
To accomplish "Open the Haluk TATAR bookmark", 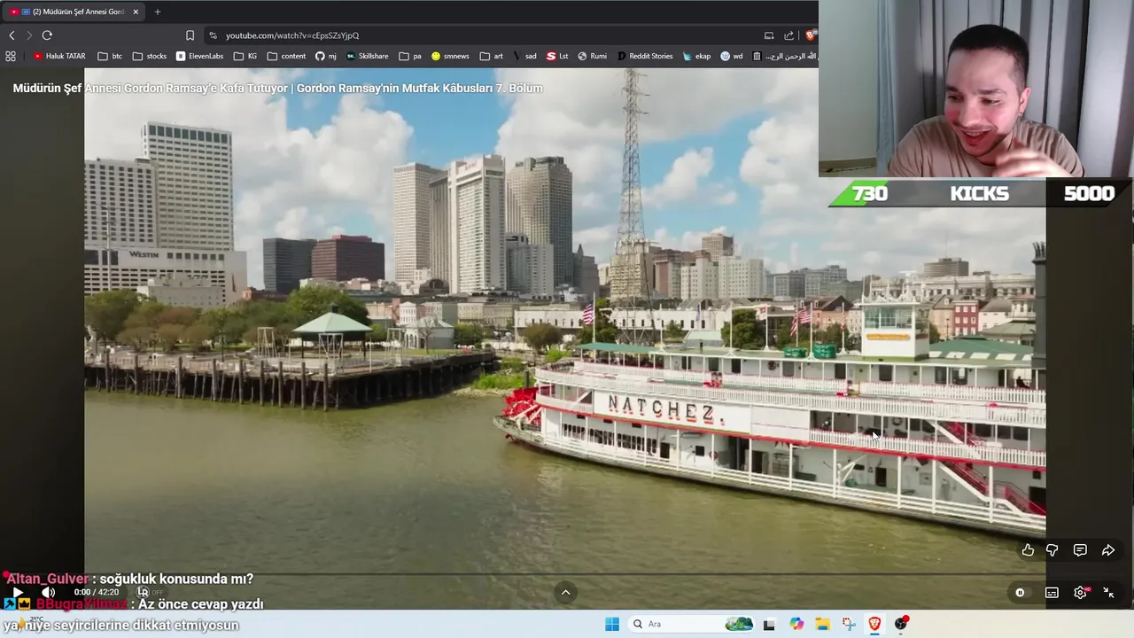I will [59, 56].
